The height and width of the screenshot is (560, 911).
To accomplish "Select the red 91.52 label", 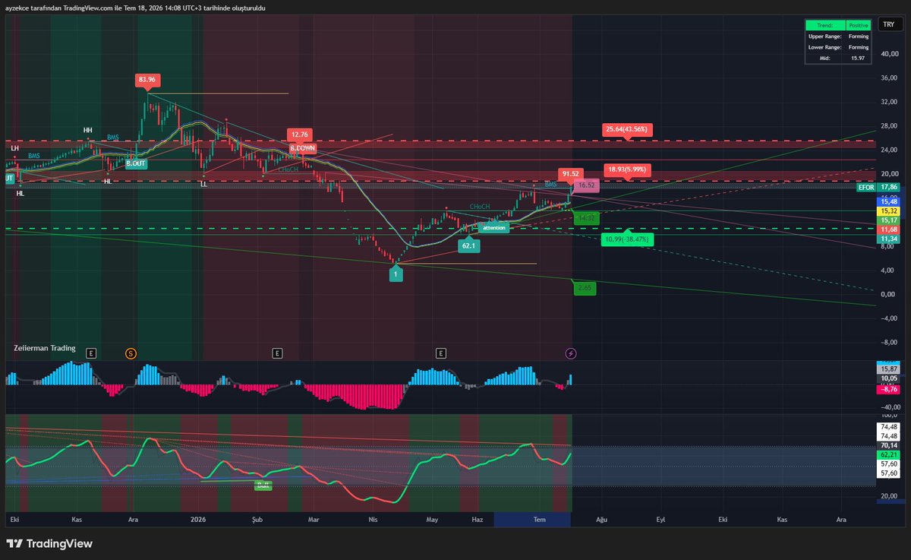I will [x=570, y=173].
